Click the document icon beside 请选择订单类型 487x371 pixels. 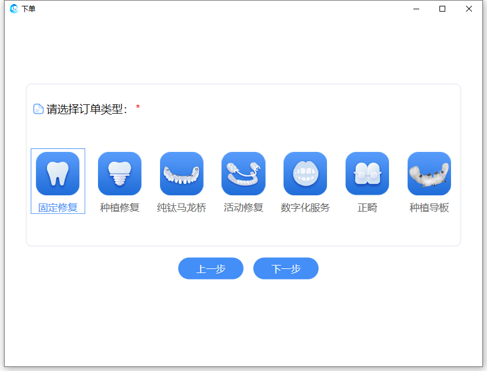tap(38, 109)
